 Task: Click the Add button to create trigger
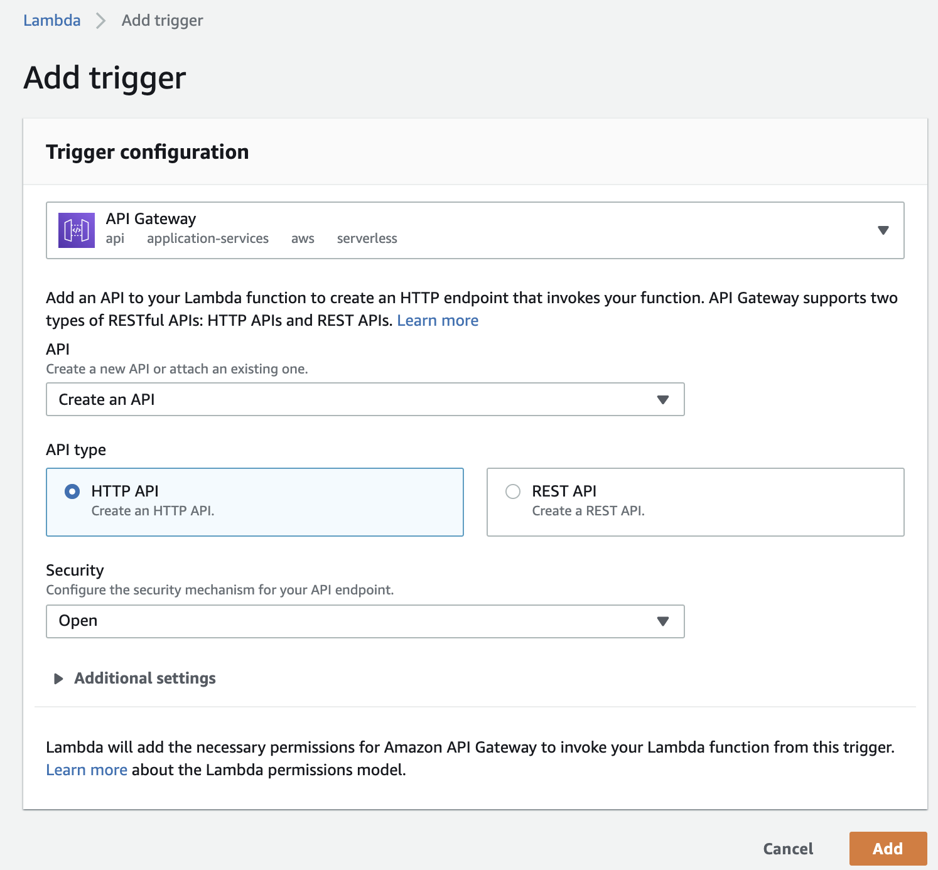pyautogui.click(x=888, y=848)
